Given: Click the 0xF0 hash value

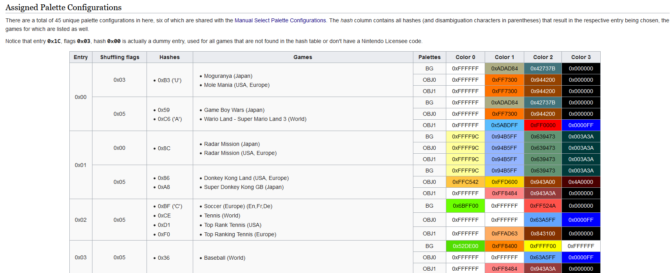Looking at the screenshot, I should pos(164,234).
